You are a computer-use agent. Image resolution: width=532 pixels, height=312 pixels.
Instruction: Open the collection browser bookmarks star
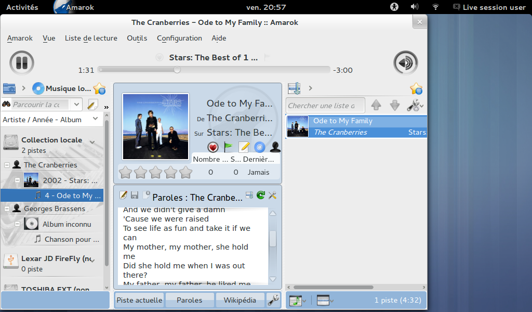[x=99, y=88]
